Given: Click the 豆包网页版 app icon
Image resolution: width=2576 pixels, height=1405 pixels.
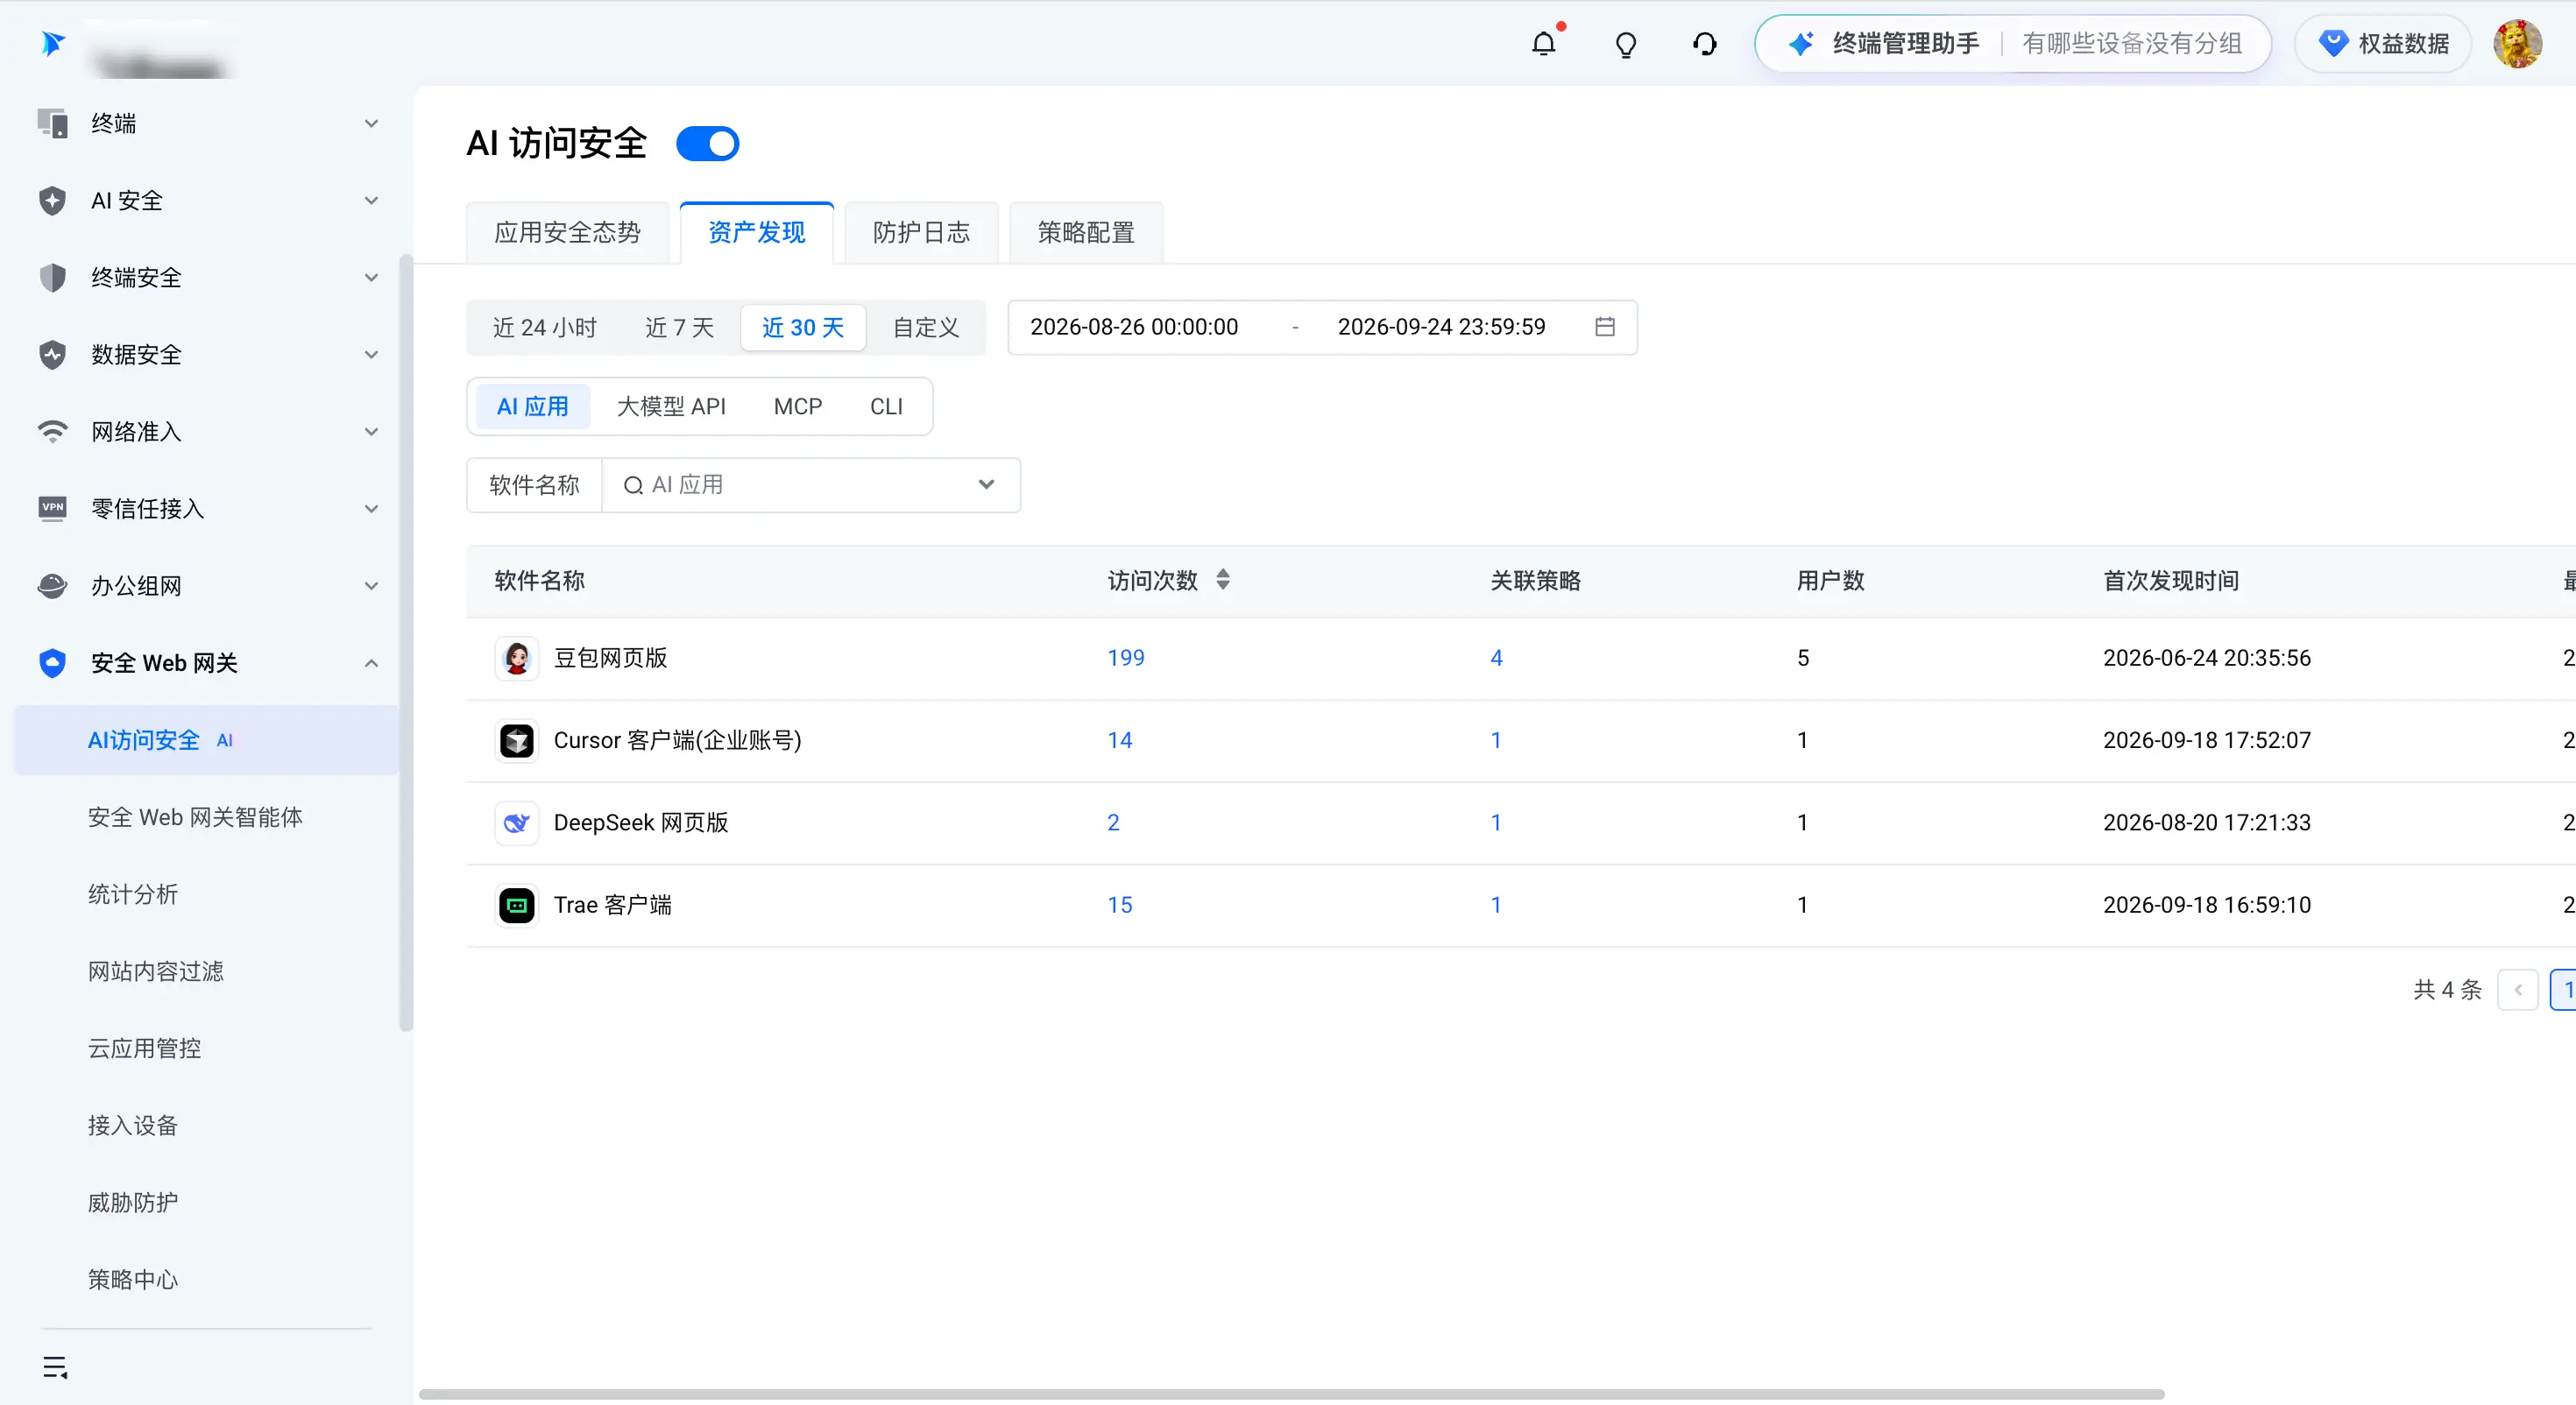Looking at the screenshot, I should tap(517, 658).
